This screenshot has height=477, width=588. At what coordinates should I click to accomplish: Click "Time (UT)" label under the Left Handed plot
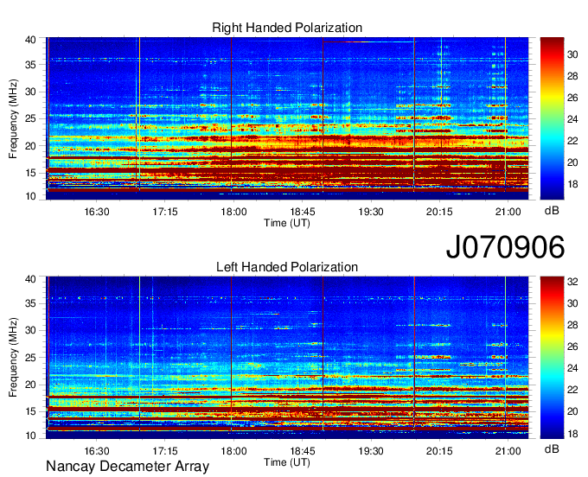pyautogui.click(x=287, y=462)
